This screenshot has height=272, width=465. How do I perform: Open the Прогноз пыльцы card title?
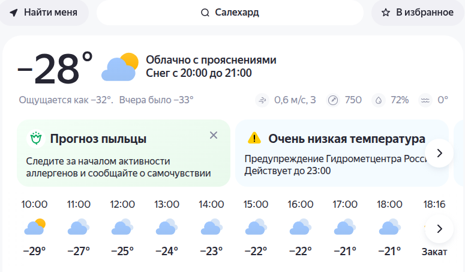98,139
